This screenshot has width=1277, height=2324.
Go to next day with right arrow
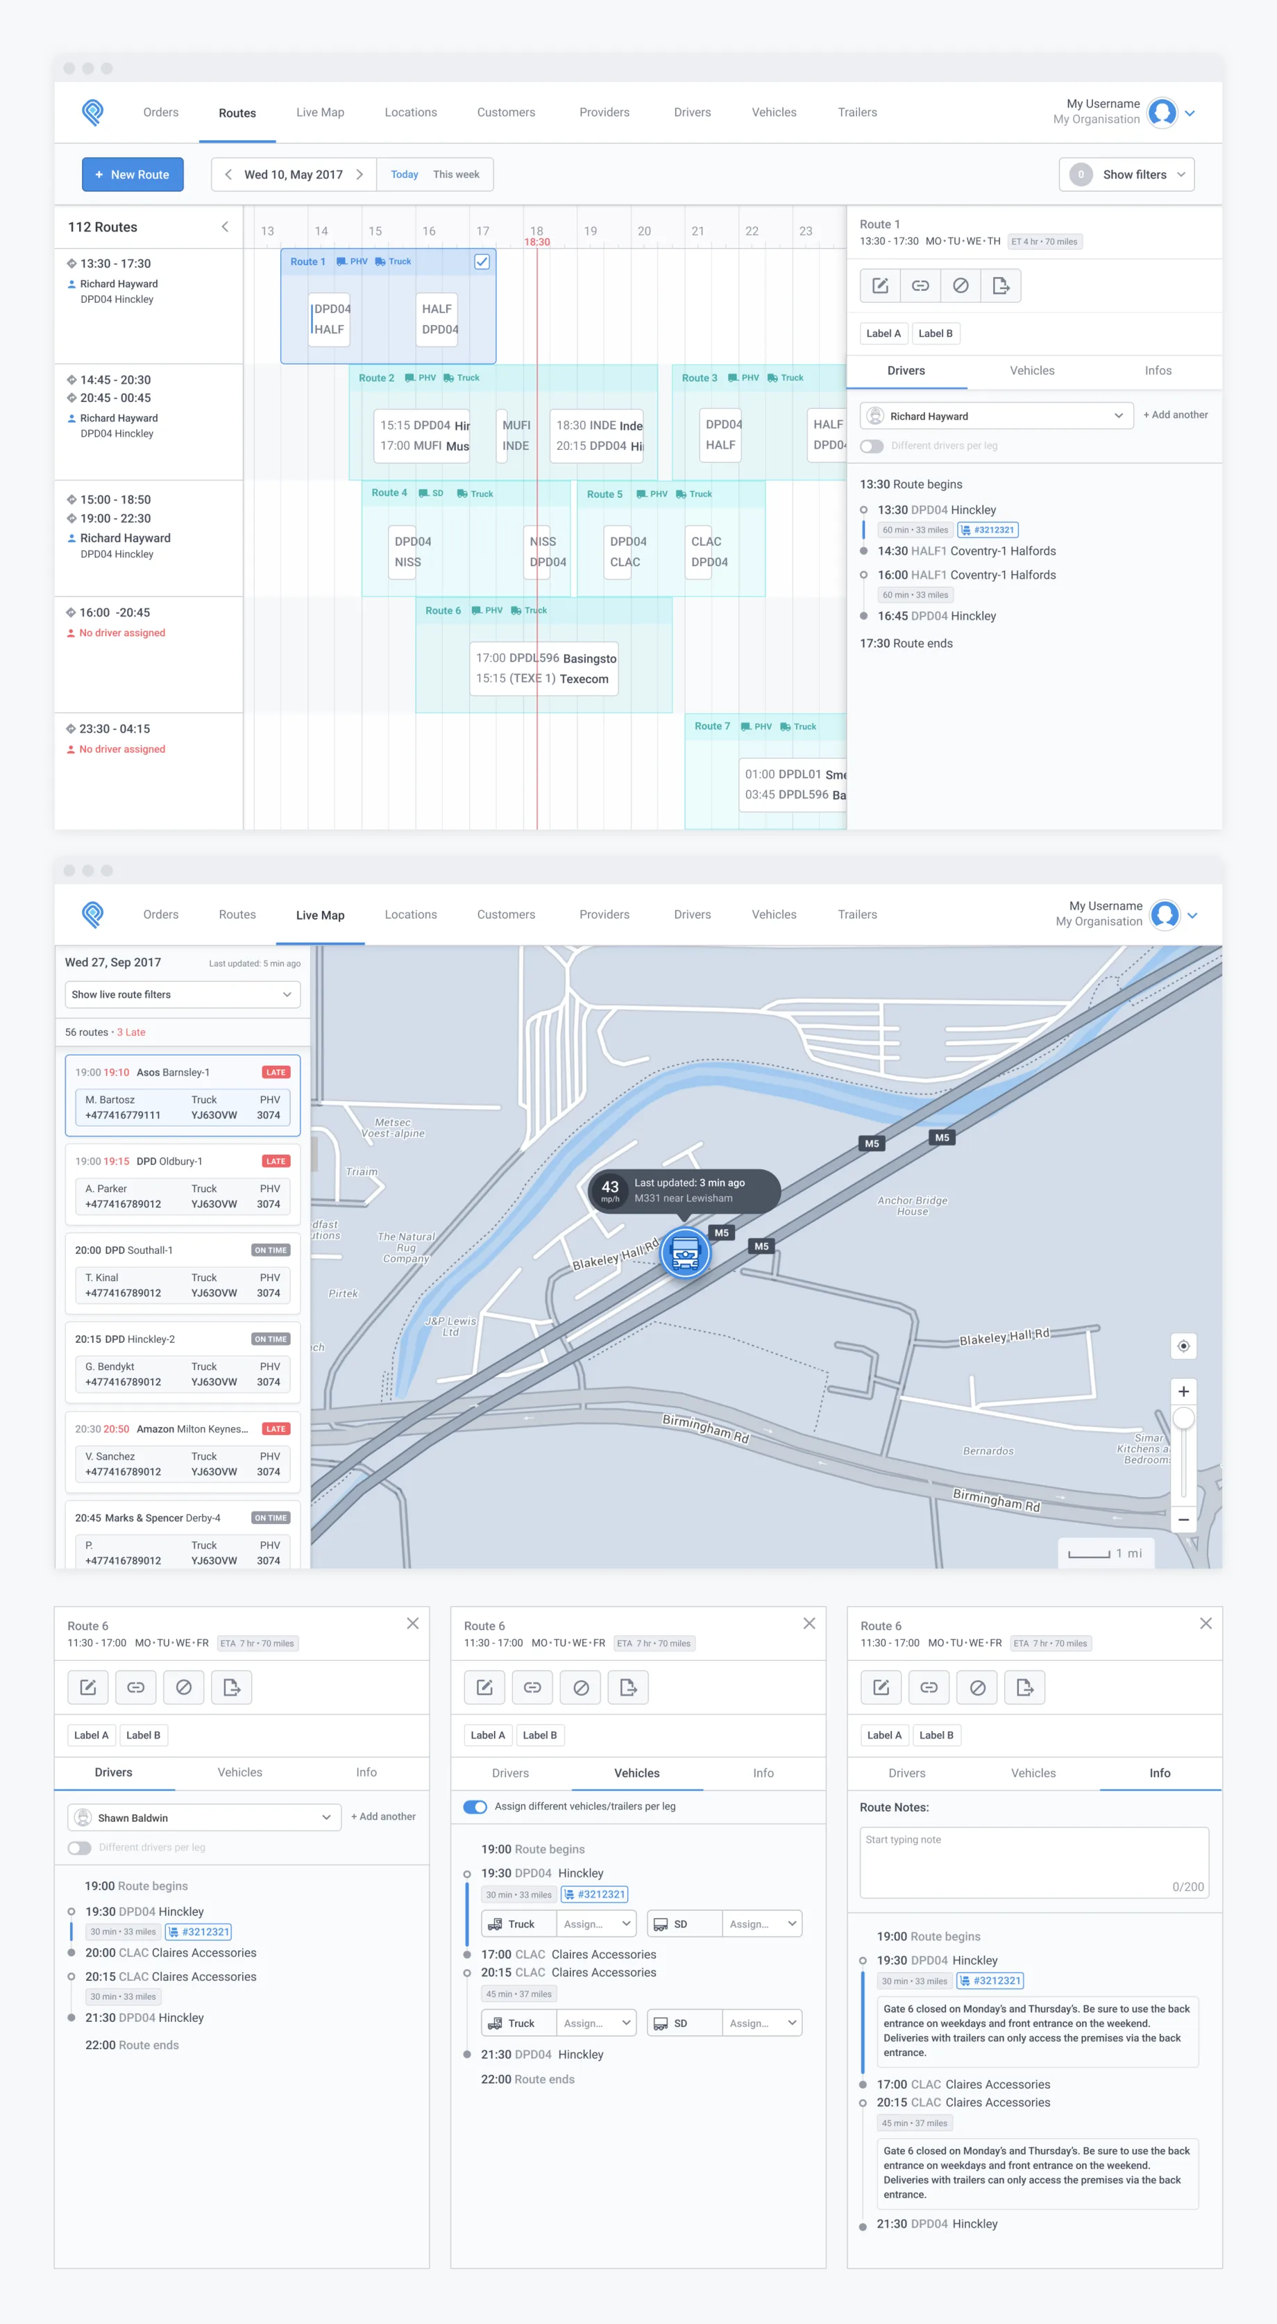(x=359, y=175)
